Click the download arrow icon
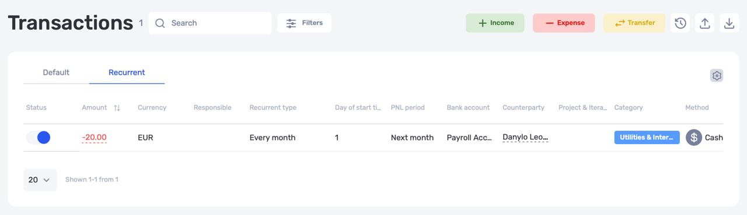Screen dimensions: 747x215 [x=729, y=23]
